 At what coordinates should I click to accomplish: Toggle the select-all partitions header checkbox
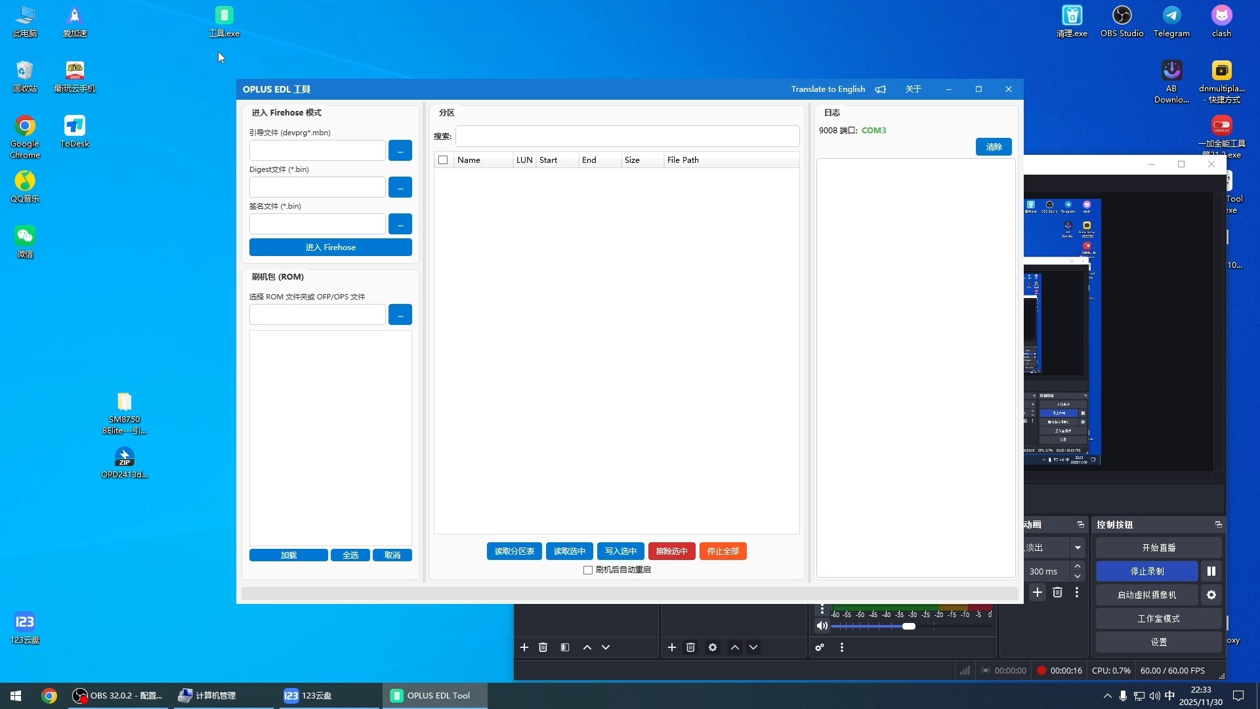click(x=443, y=160)
